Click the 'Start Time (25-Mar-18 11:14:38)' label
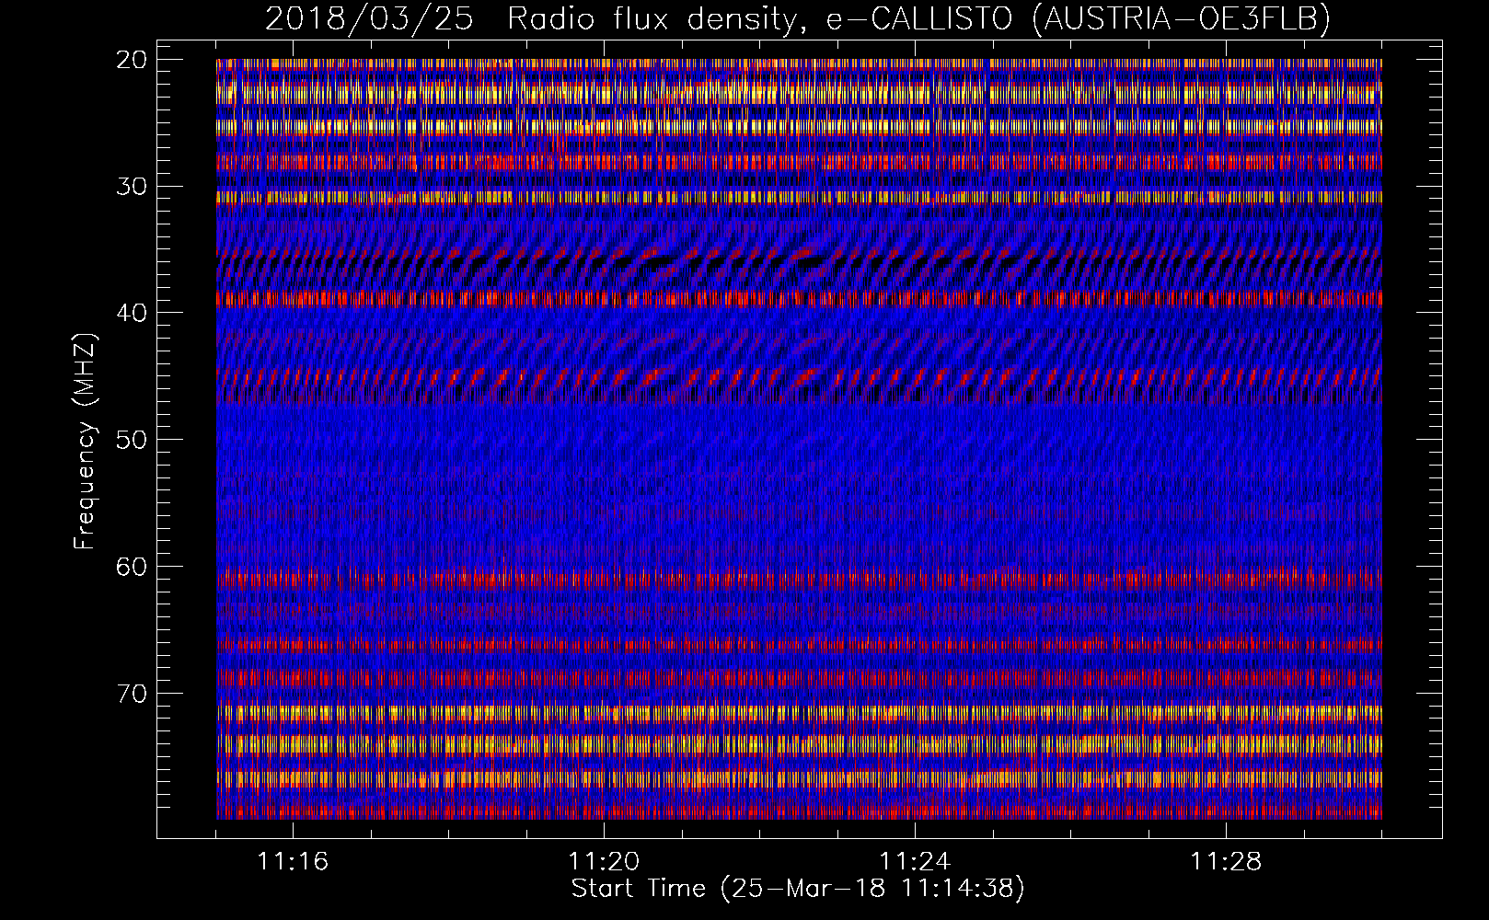1489x920 pixels. 798,889
